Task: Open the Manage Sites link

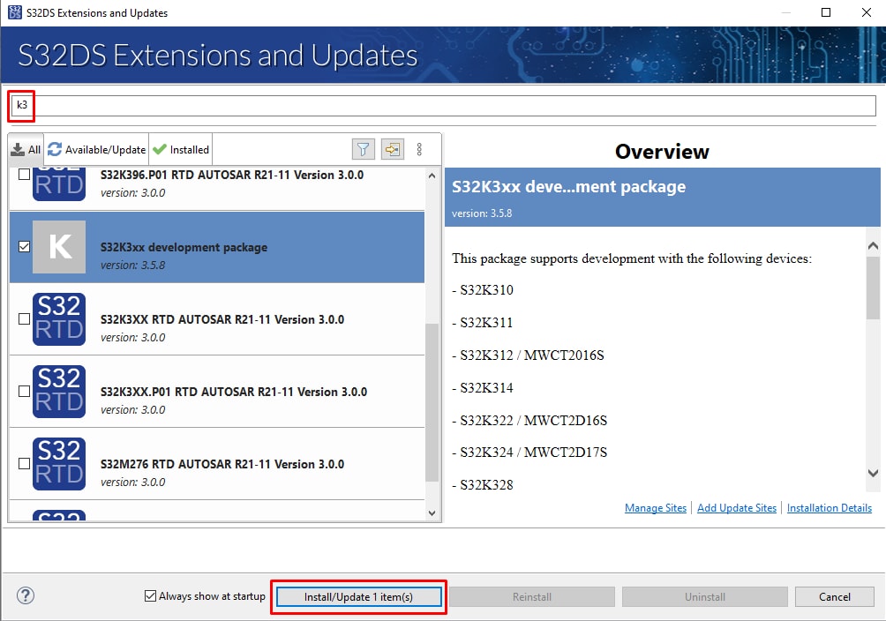Action: (655, 508)
